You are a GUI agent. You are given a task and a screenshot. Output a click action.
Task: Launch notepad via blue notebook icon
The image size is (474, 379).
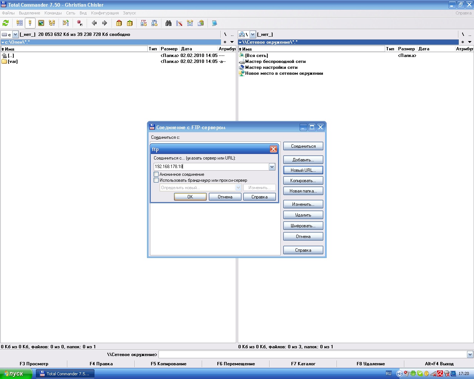click(214, 23)
